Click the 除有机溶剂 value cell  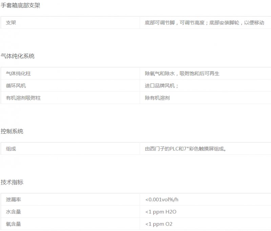tap(157, 98)
